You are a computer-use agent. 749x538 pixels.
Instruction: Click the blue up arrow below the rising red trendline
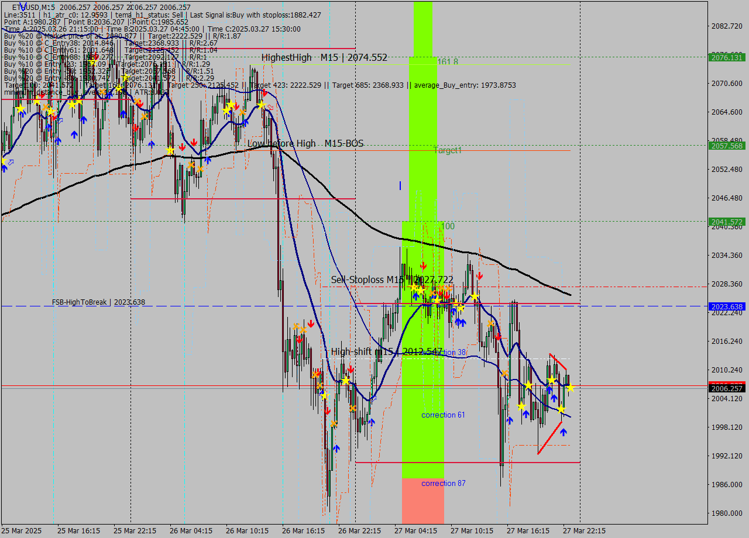click(x=563, y=432)
